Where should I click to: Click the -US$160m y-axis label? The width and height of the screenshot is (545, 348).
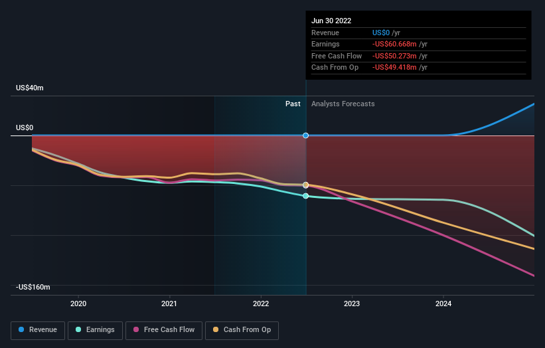click(x=33, y=287)
